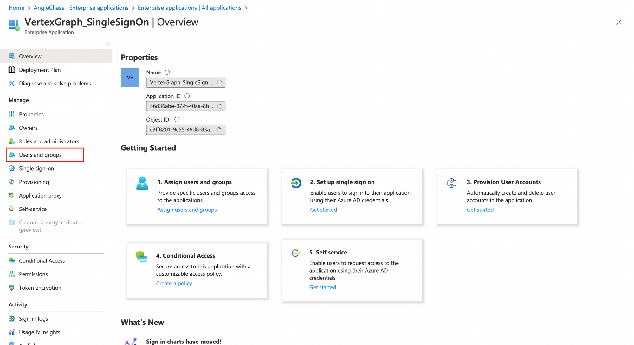
Task: Copy the Application ID value
Action: 220,106
